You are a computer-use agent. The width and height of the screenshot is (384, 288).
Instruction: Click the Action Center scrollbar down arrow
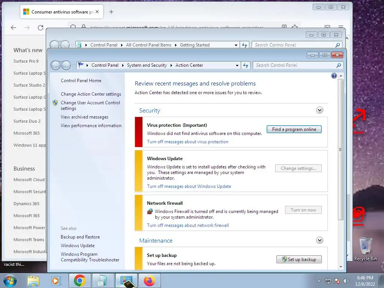coord(340,267)
